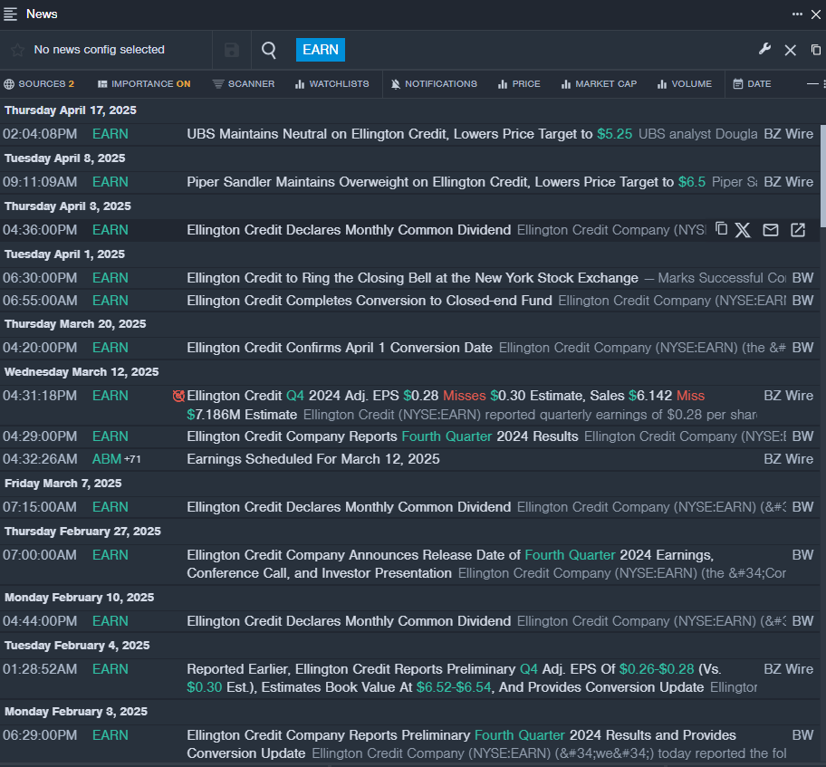Click EARN ticker in 09:11:09AM row
The height and width of the screenshot is (767, 826).
(x=110, y=182)
